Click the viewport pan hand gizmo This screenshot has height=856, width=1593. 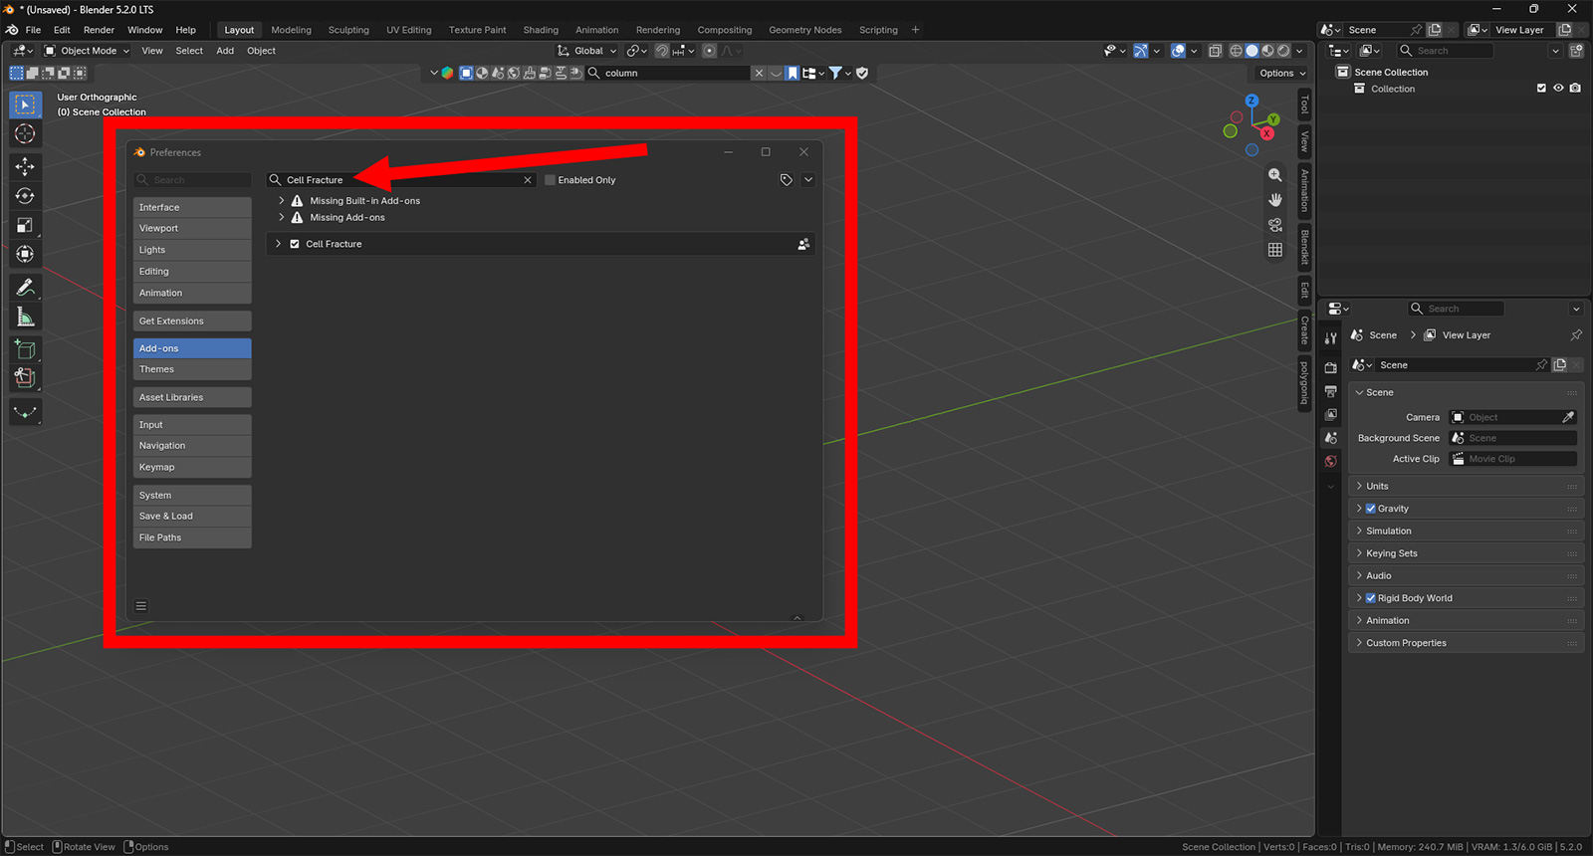click(x=1275, y=200)
